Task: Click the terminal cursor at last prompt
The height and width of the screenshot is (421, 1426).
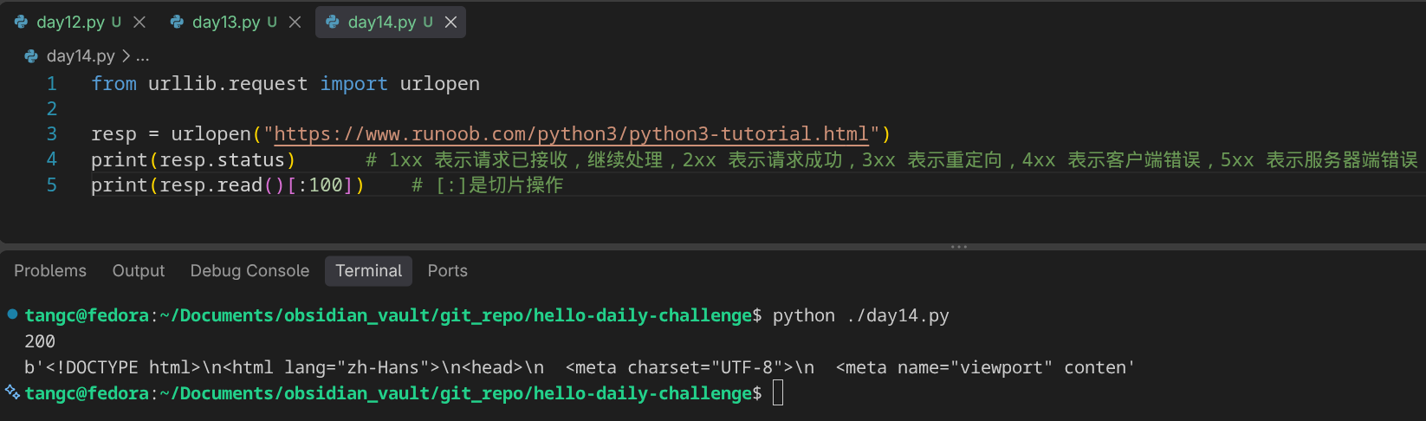Action: tap(777, 393)
